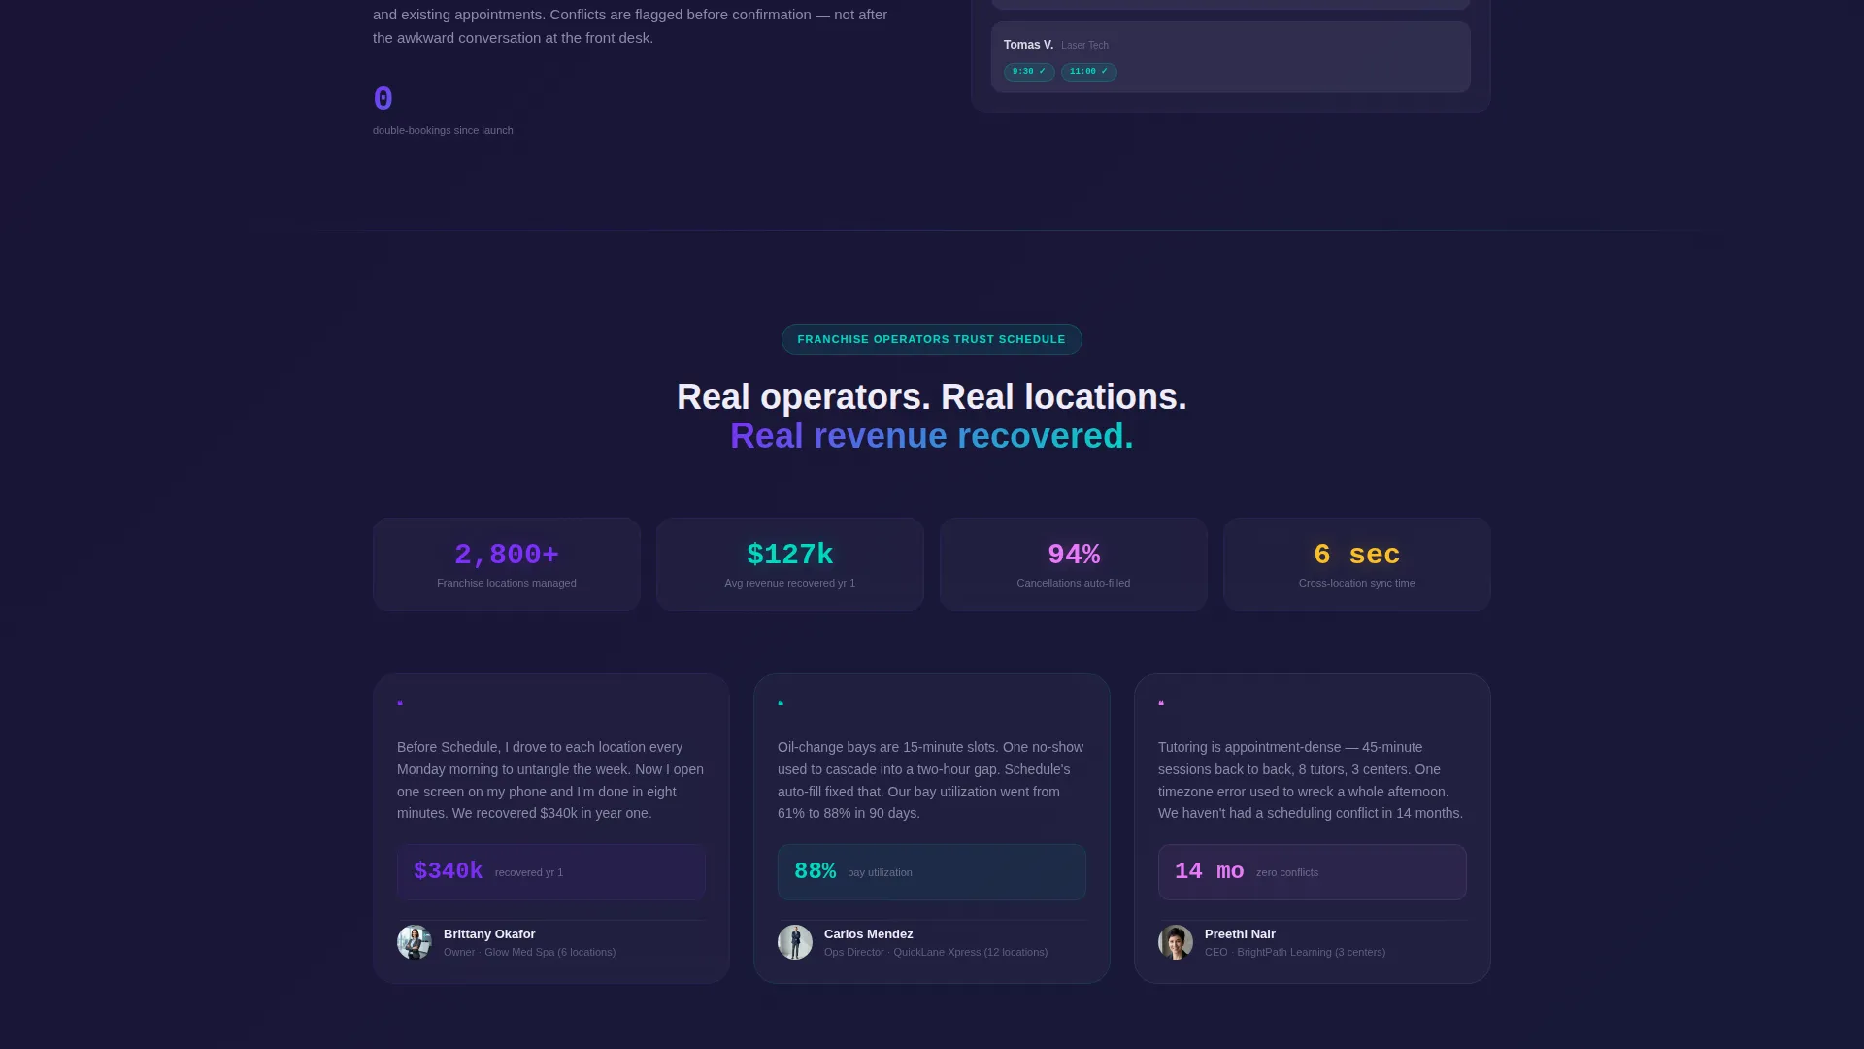
Task: Click 'CEO · BrightPath Learning (3 centers)'
Action: [1295, 952]
